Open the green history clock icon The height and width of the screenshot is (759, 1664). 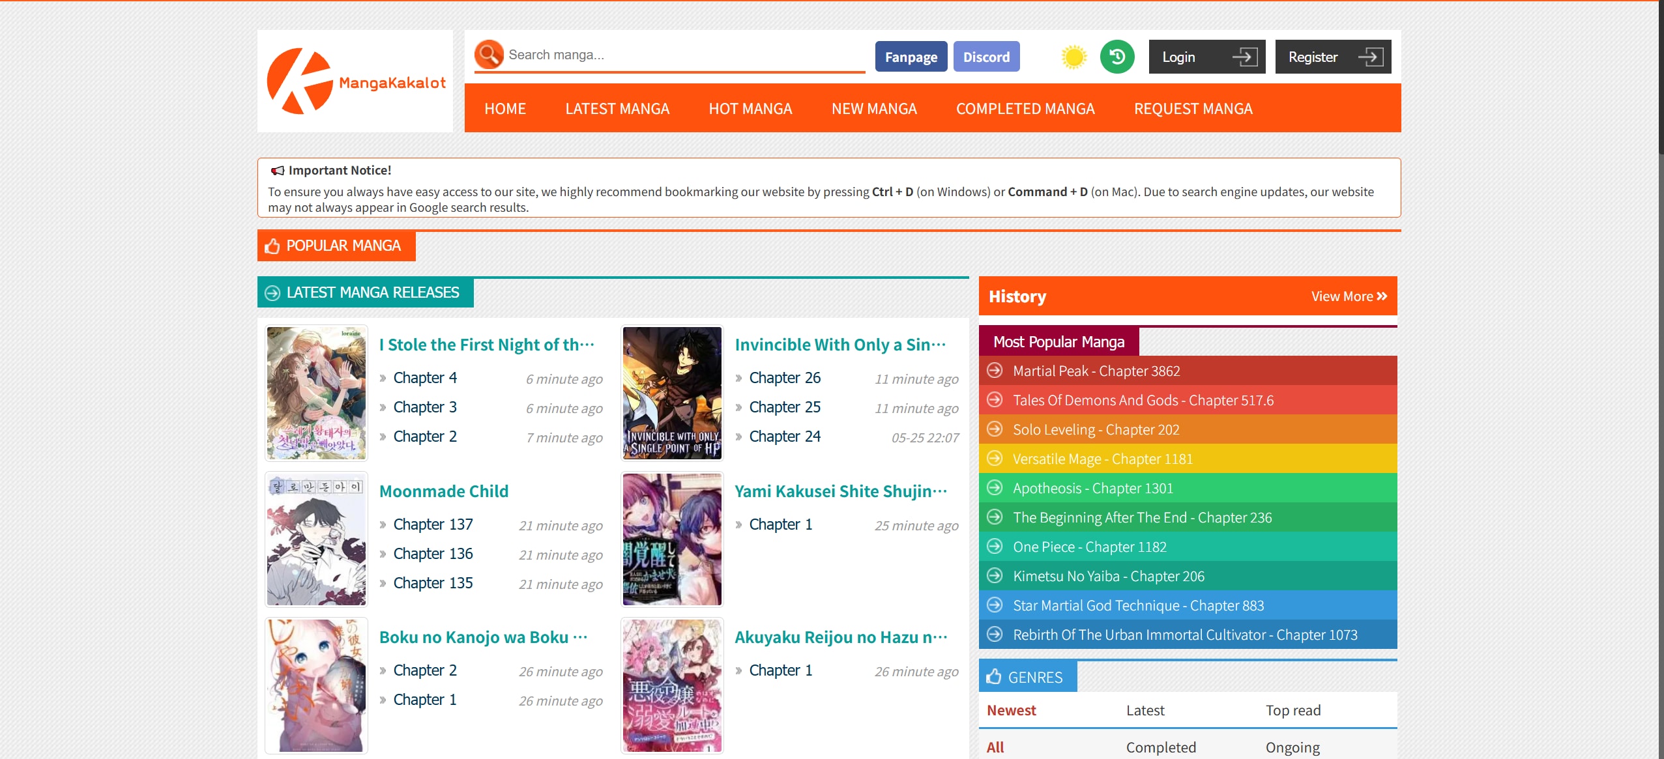(1117, 57)
